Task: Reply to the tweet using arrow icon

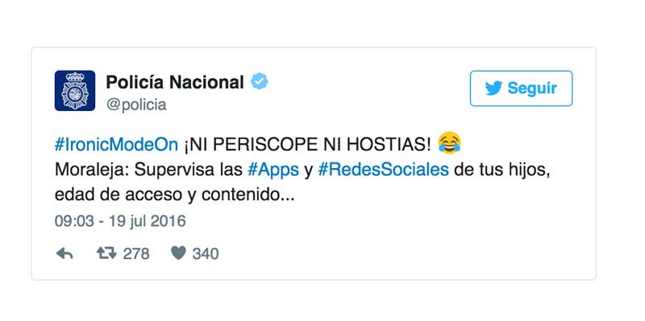Action: [x=64, y=253]
